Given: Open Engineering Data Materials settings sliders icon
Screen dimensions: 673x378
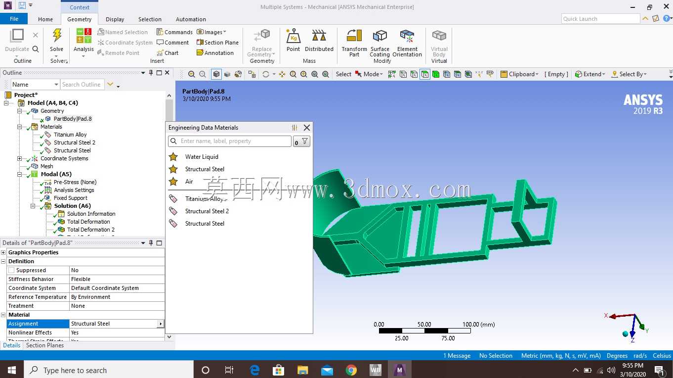Looking at the screenshot, I should [294, 128].
